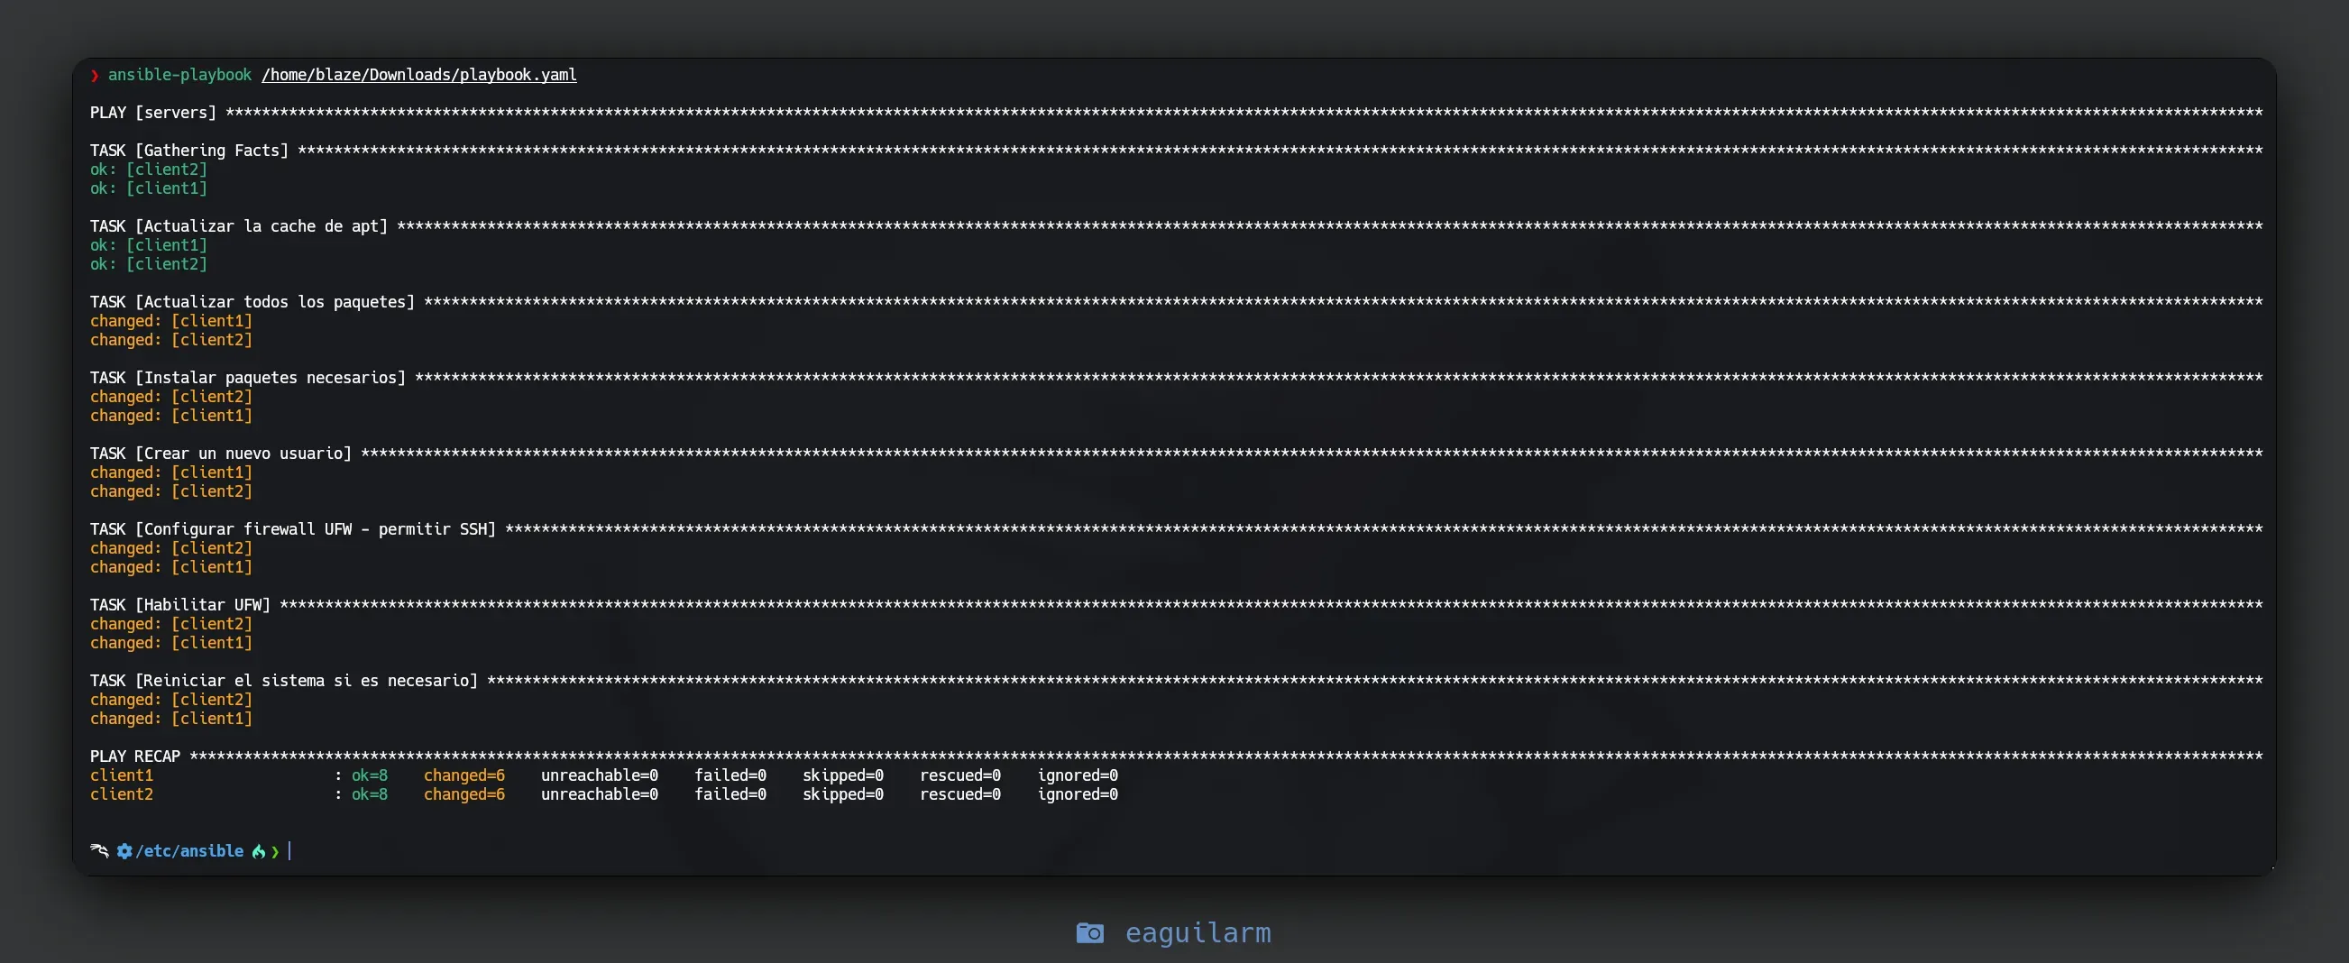The height and width of the screenshot is (963, 2349).
Task: Click changed=6 value for client1
Action: (x=464, y=775)
